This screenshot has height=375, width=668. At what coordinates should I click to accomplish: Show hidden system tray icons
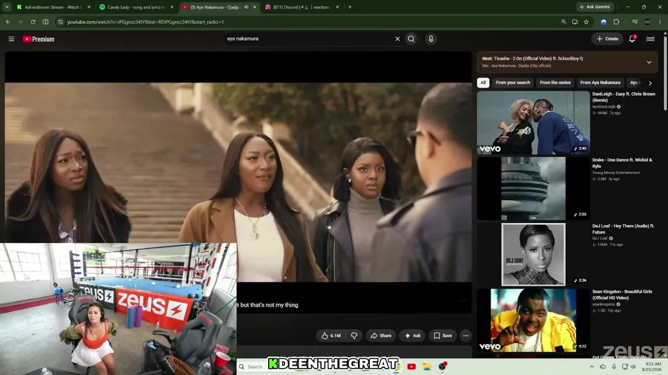pos(591,367)
